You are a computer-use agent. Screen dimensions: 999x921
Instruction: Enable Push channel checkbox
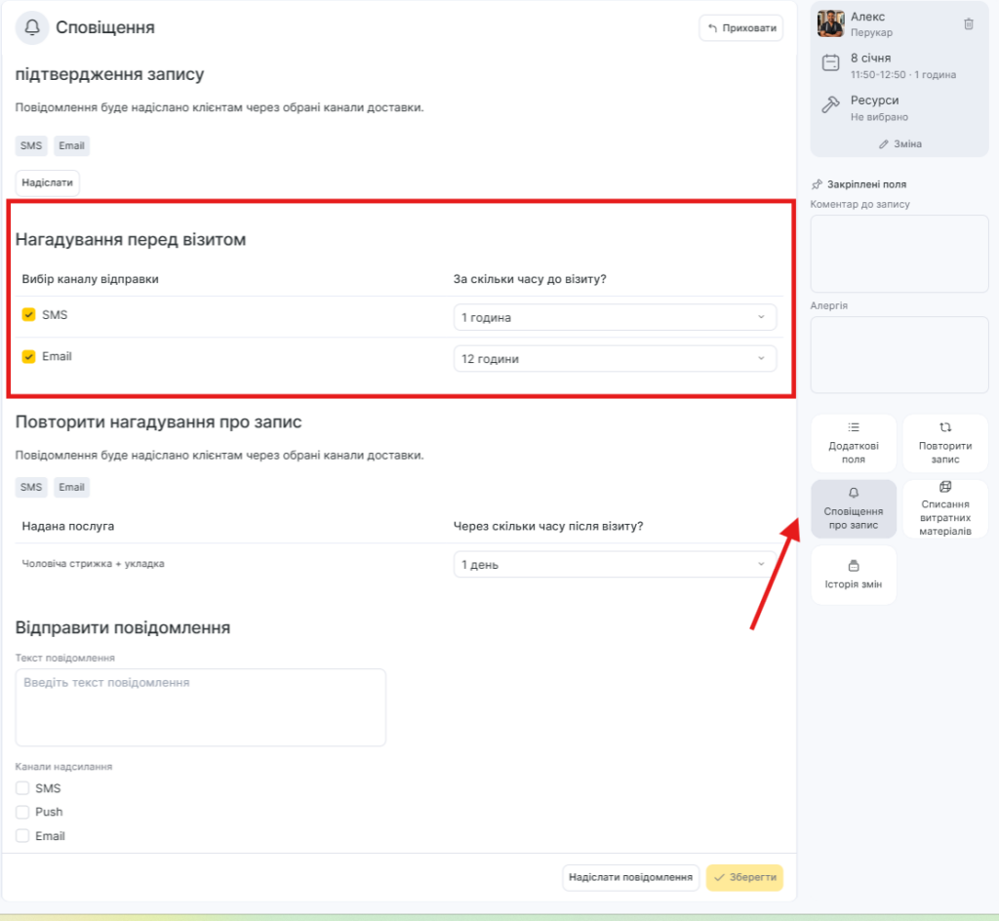point(22,812)
